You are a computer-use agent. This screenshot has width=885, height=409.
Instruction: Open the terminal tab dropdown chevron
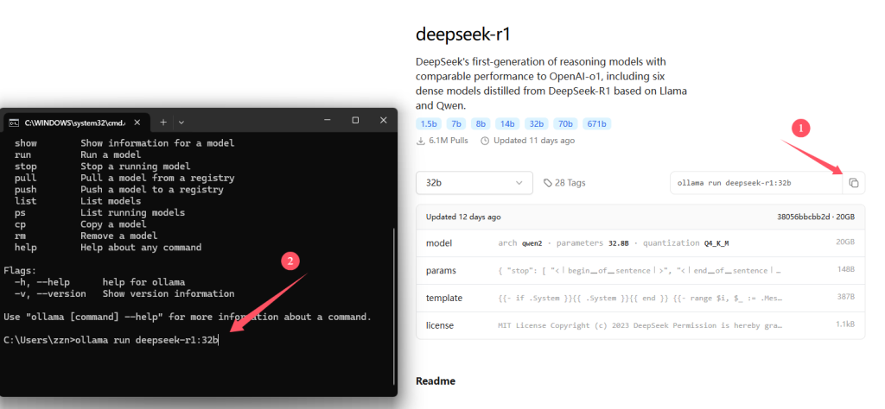[x=181, y=122]
